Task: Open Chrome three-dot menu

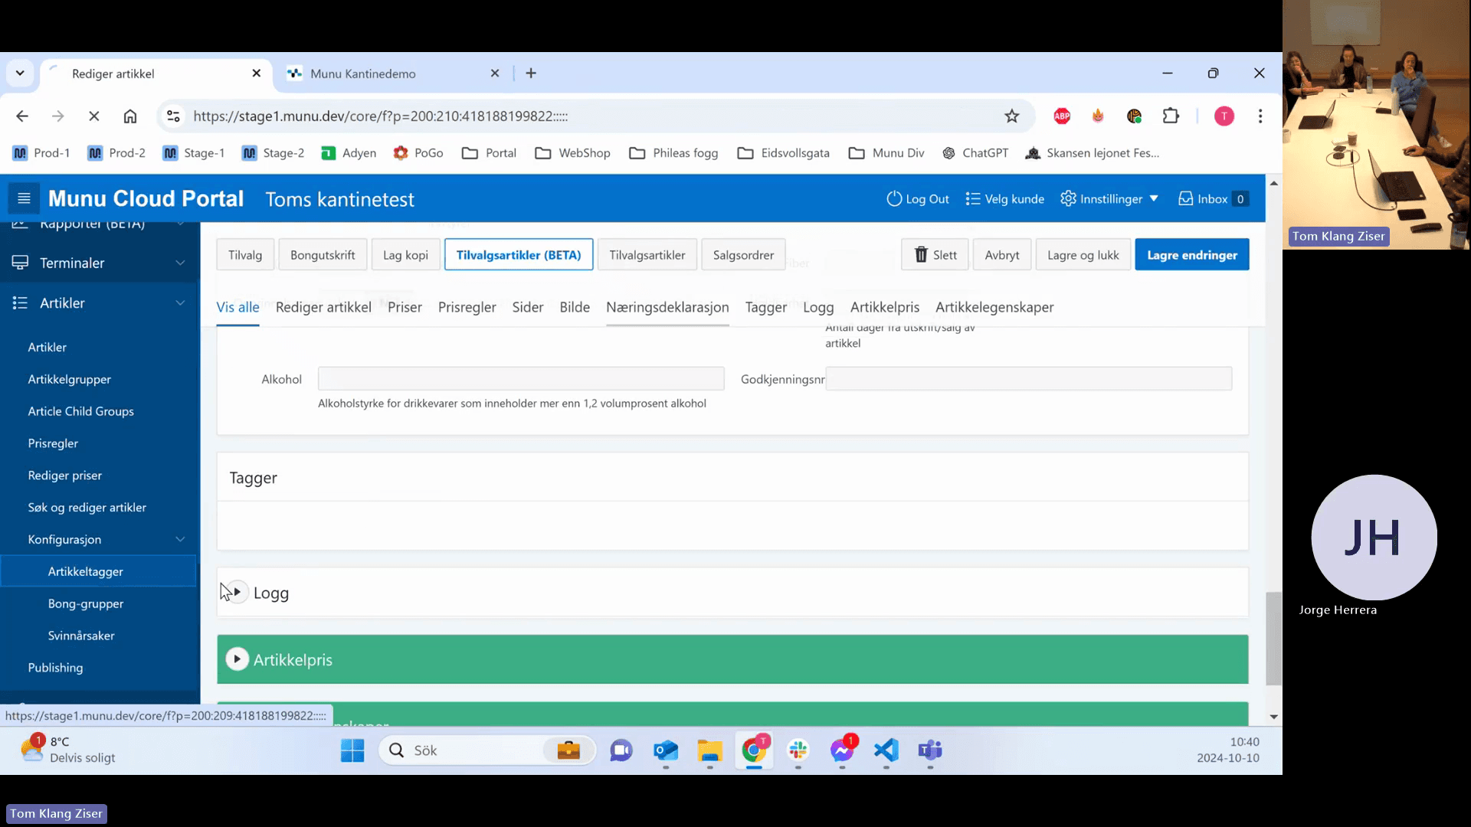Action: (1260, 116)
